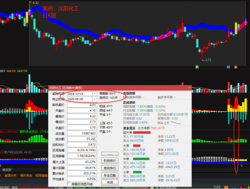Click the 自然日 141天 text
This screenshot has height=189, width=250.
pyautogui.click(x=109, y=98)
